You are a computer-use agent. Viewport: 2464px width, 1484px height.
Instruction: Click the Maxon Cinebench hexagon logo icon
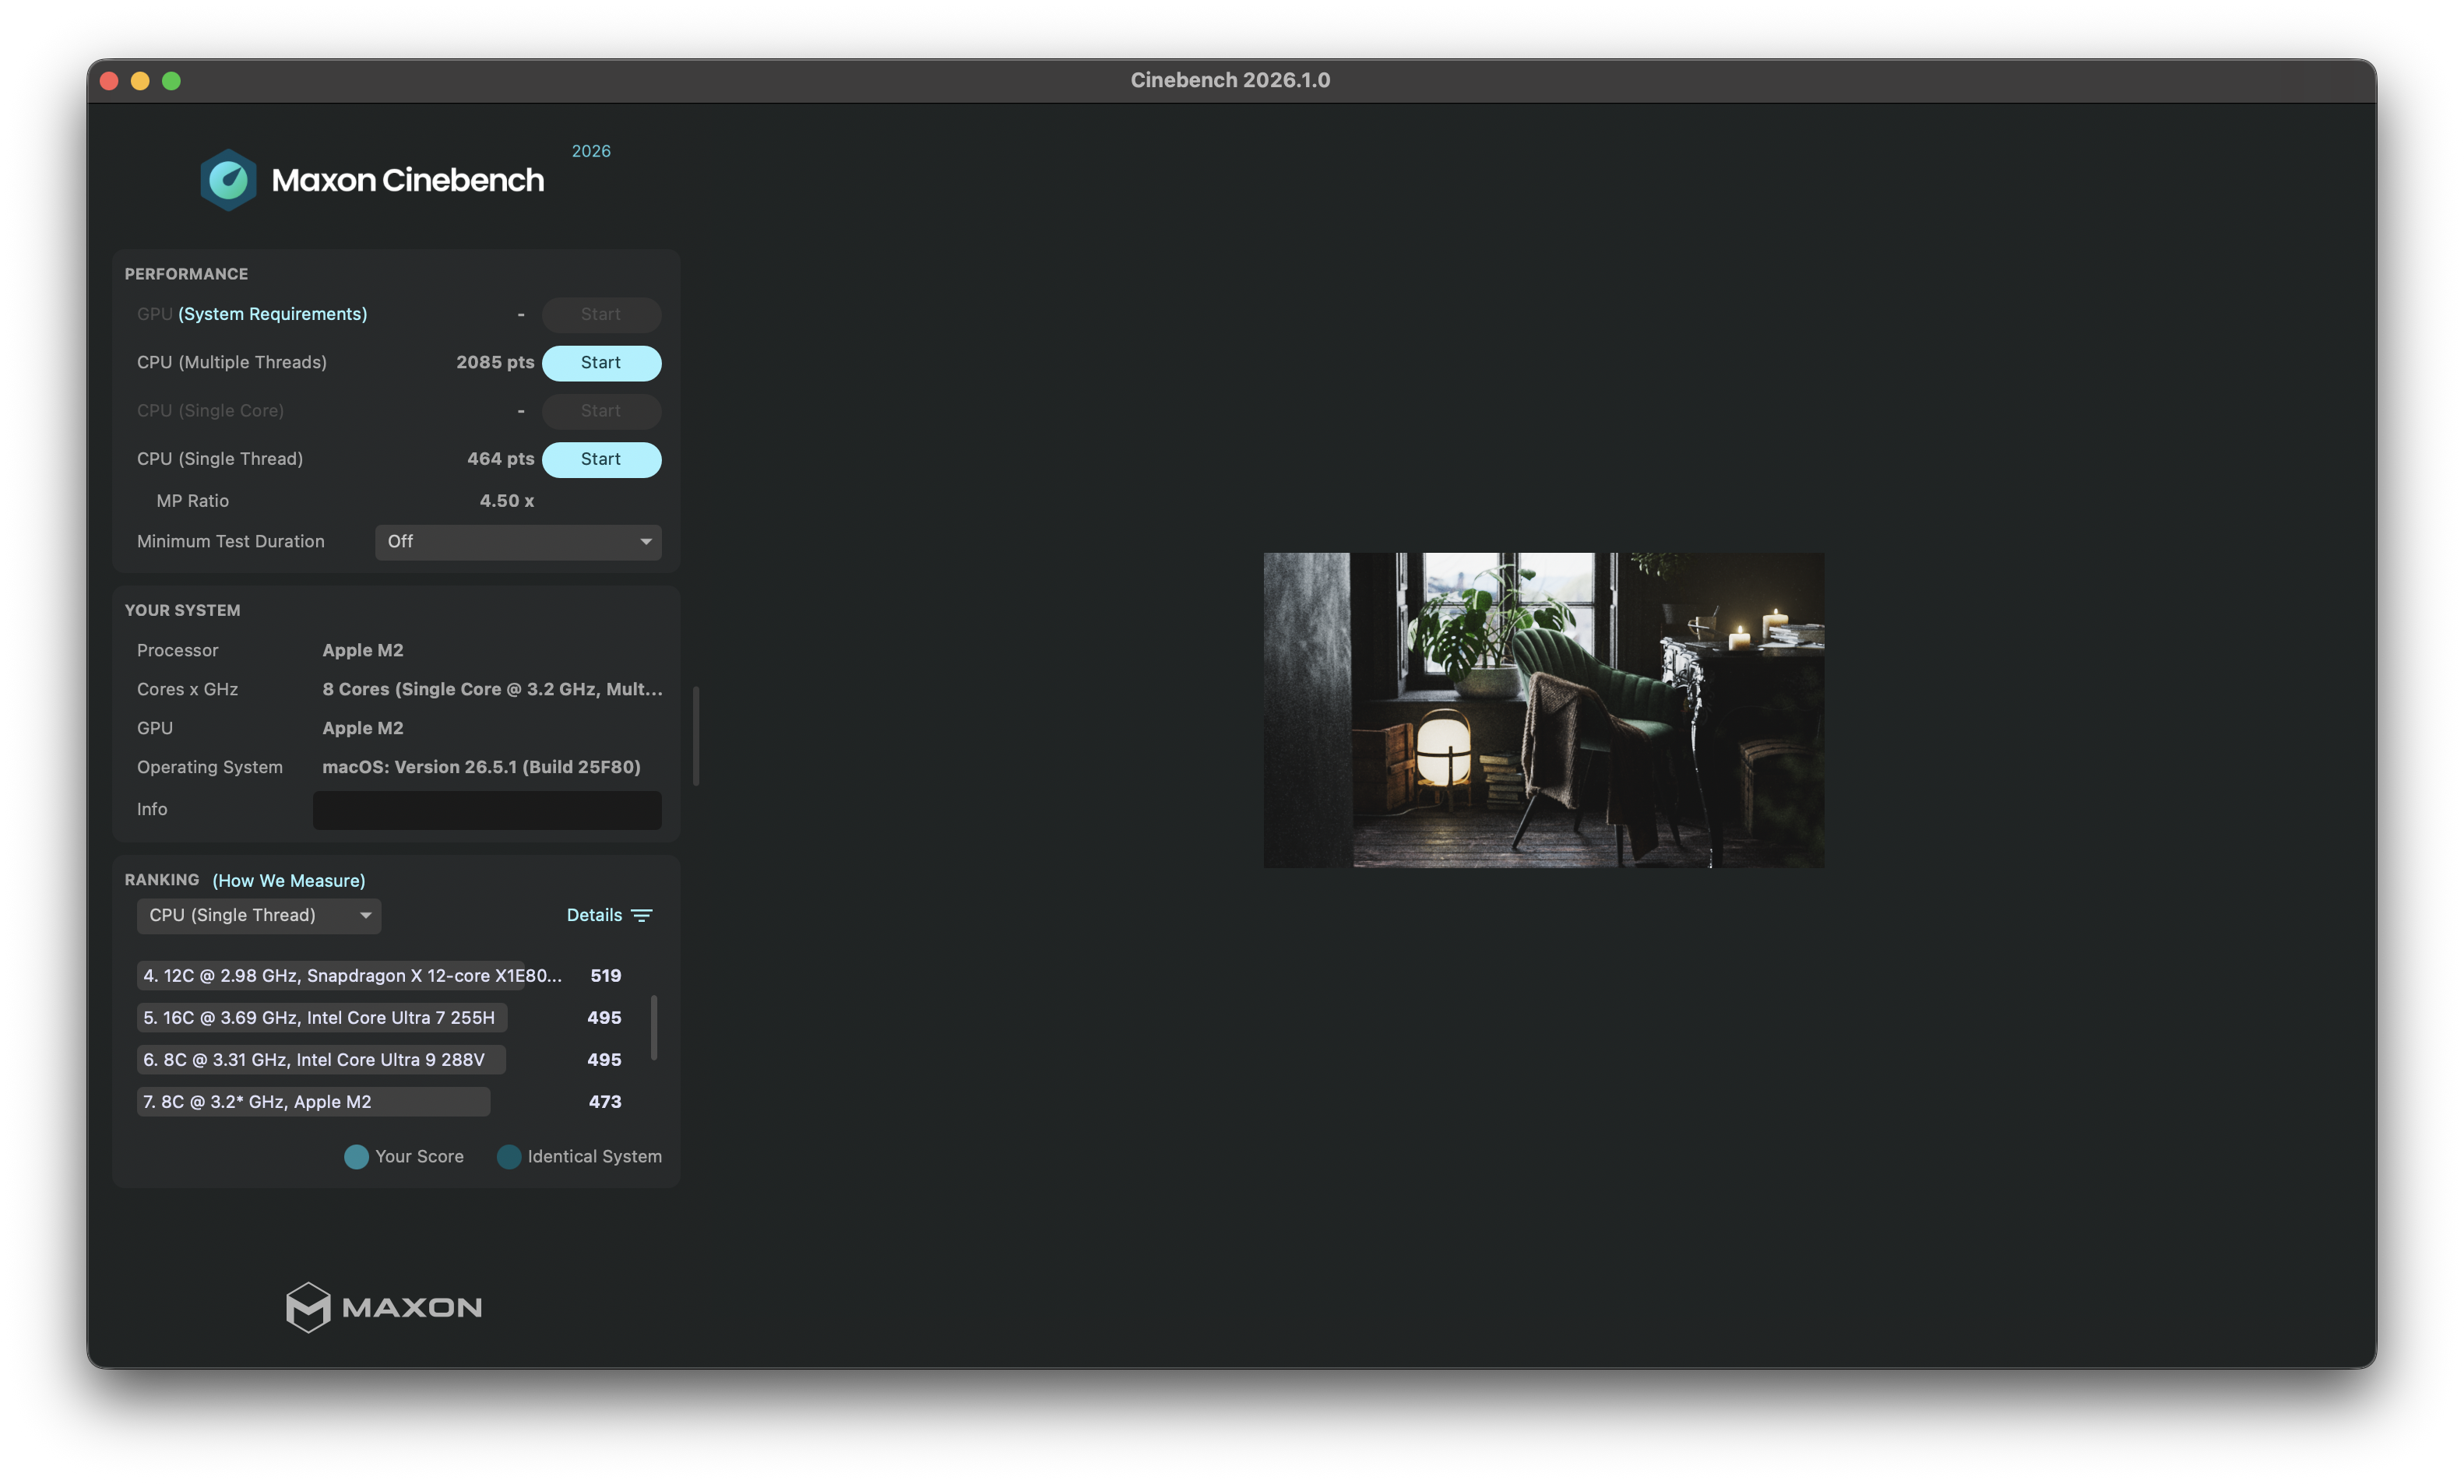click(228, 180)
